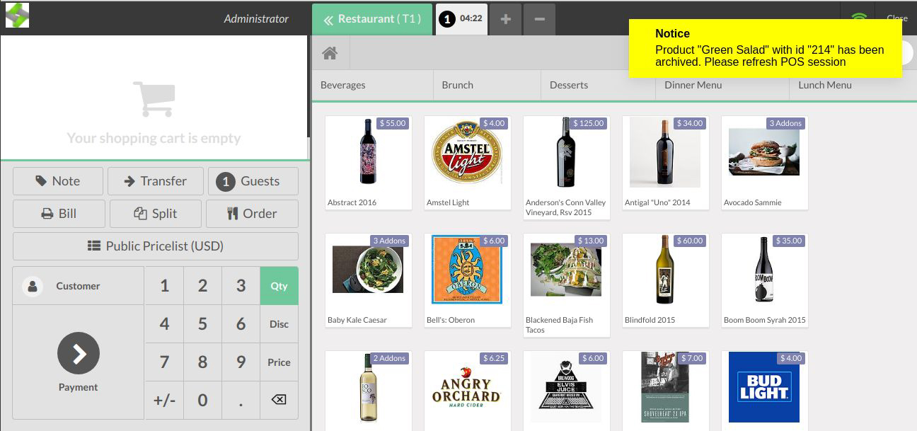This screenshot has height=431, width=917.
Task: Add Blackened Baja Fish Tacos
Action: (x=567, y=285)
